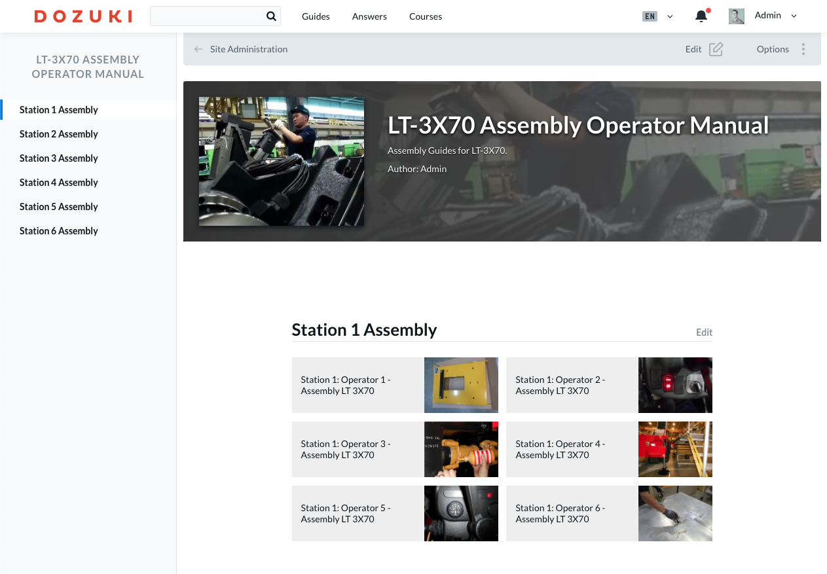This screenshot has height=574, width=827.
Task: Jump to Station 6 Assembly section
Action: click(x=59, y=231)
